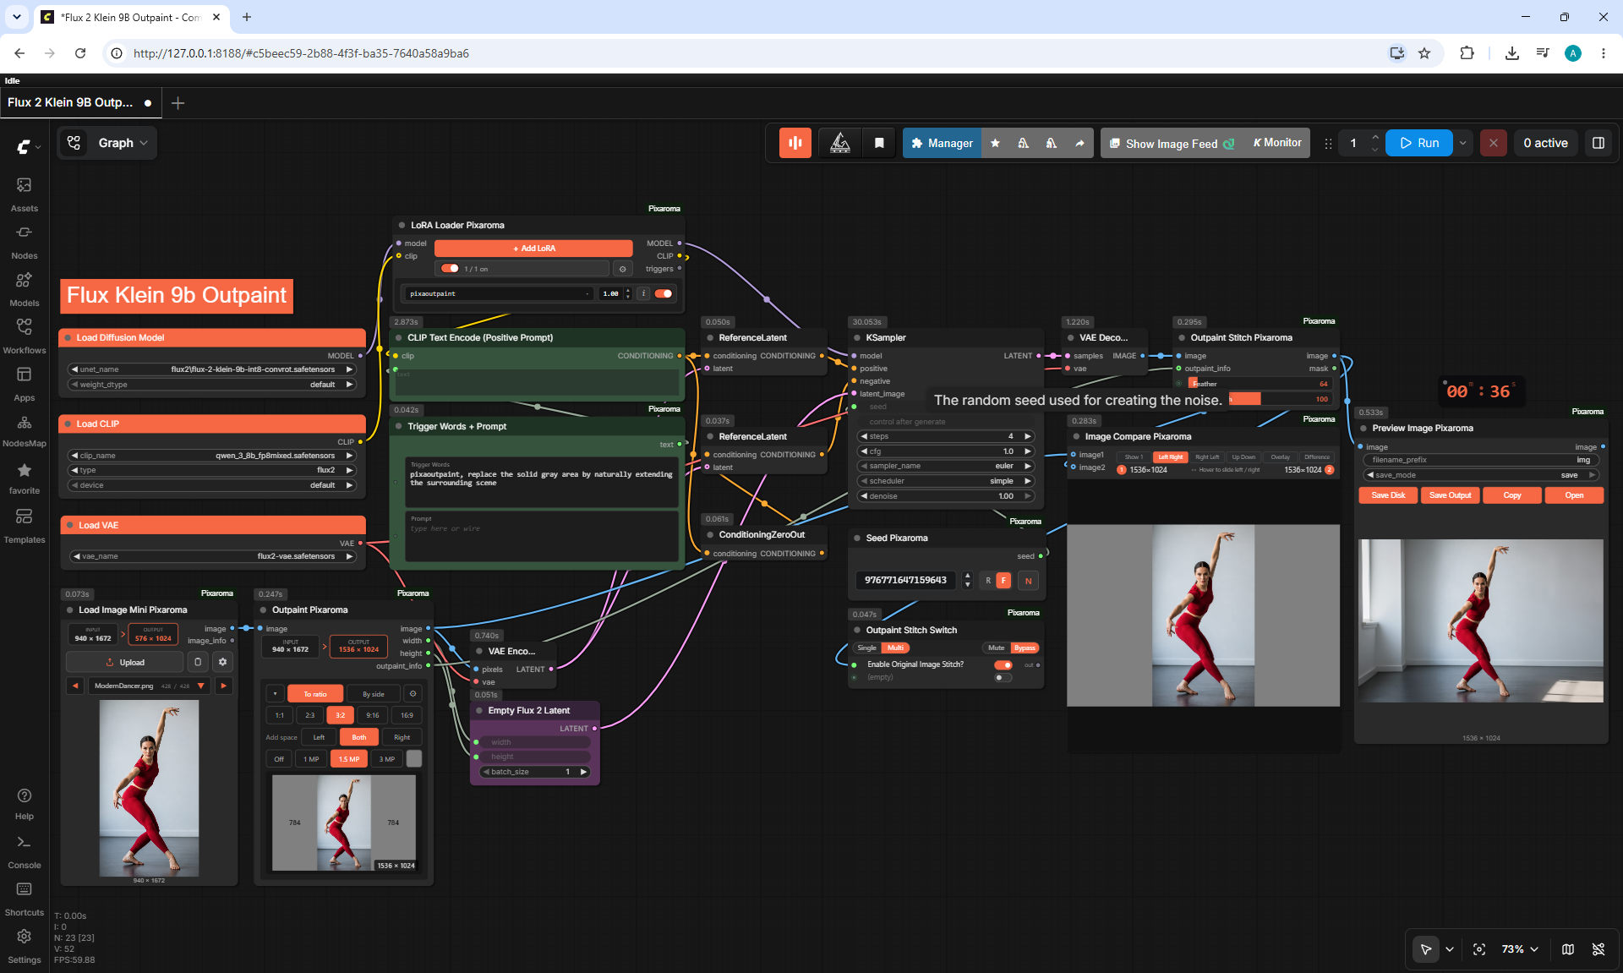Open the favorite star panel
Image resolution: width=1623 pixels, height=973 pixels.
[24, 478]
